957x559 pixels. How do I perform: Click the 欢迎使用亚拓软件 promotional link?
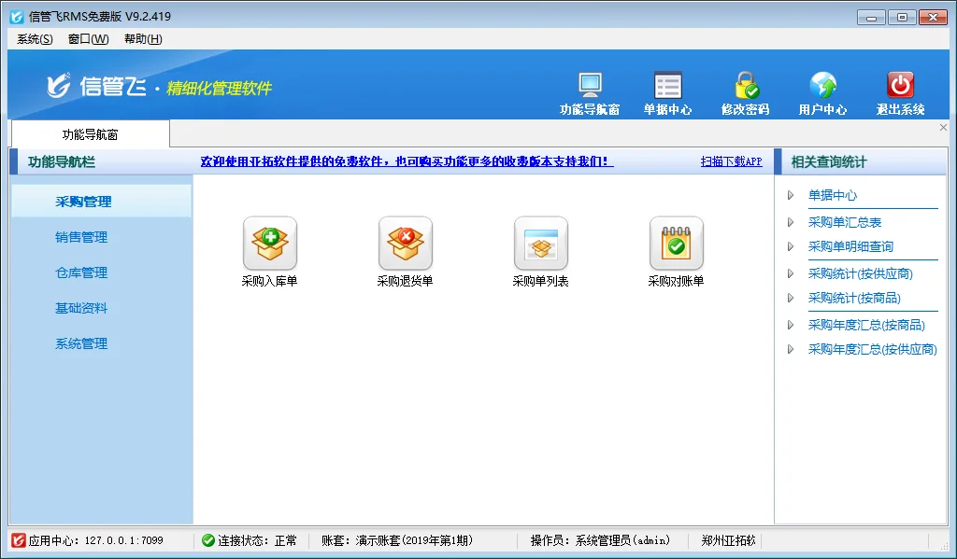coord(407,161)
